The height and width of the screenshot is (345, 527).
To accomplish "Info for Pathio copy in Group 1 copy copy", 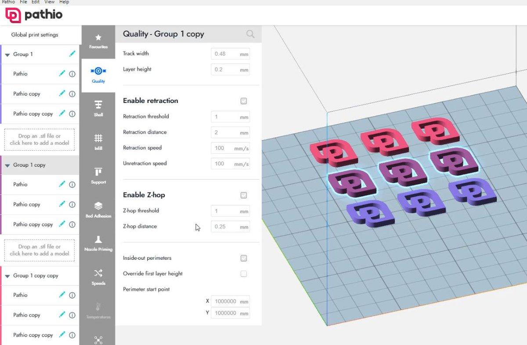I will (72, 315).
